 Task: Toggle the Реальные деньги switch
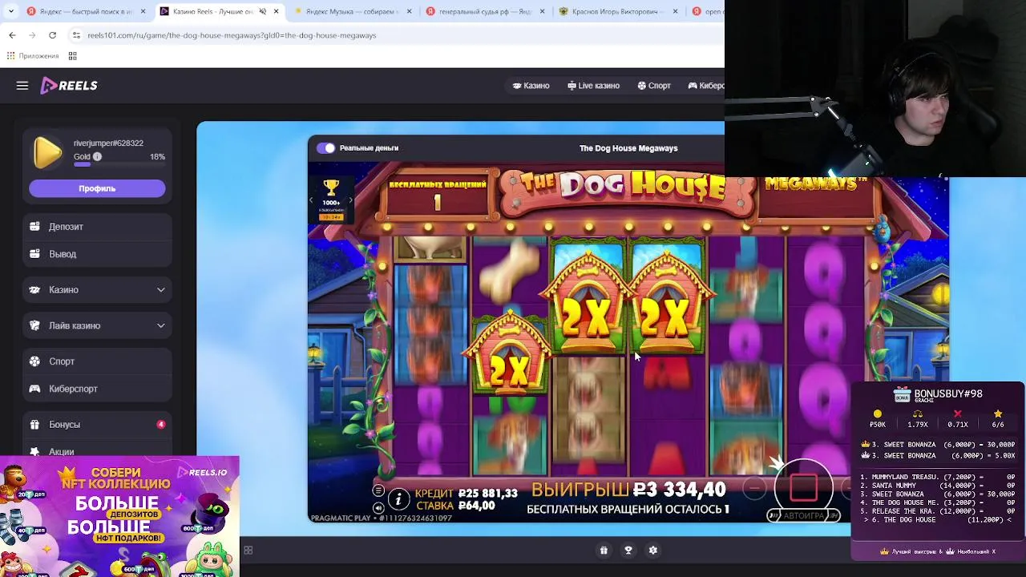(325, 148)
